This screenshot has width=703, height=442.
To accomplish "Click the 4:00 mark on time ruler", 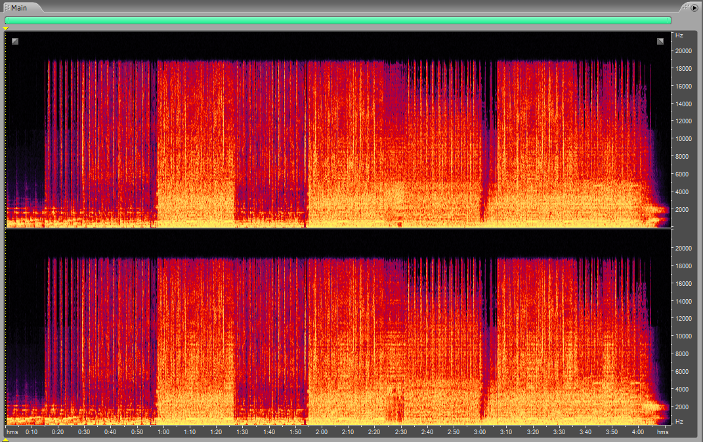I will pyautogui.click(x=637, y=432).
